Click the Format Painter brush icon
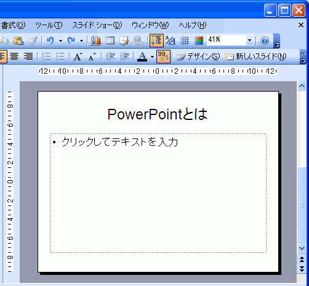Screen dimensions: 309x286 33,41
